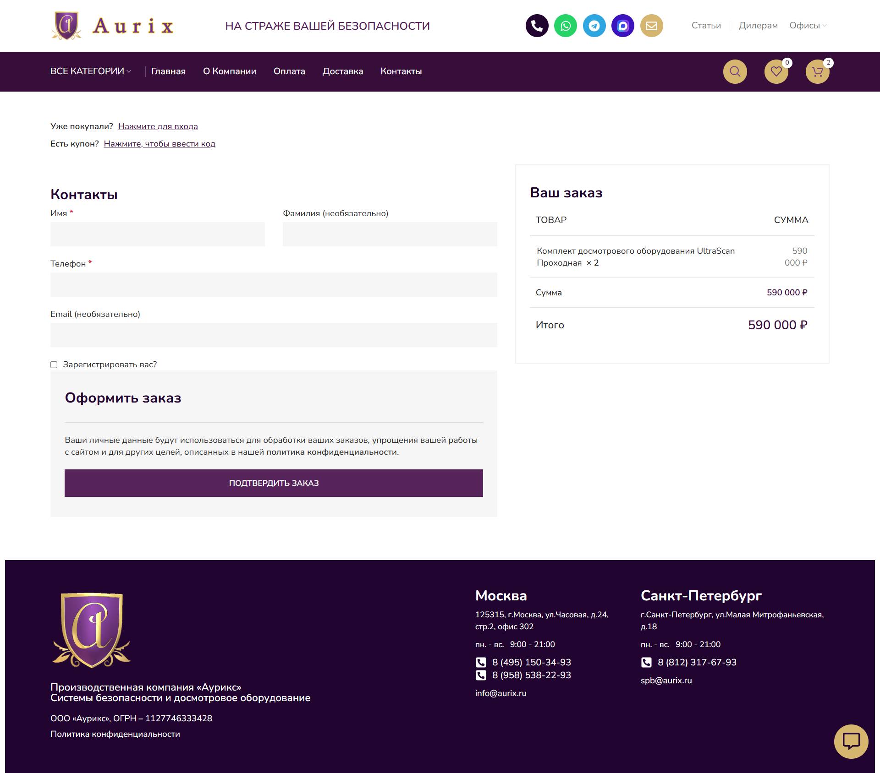Screen dimensions: 880x773
Task: Focus the 'Телефон' input field
Action: point(274,284)
